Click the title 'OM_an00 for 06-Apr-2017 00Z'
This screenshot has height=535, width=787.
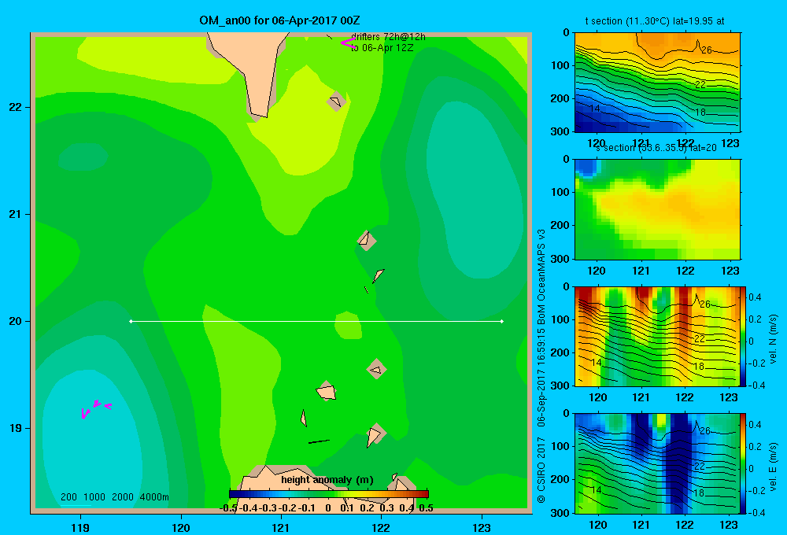[279, 20]
